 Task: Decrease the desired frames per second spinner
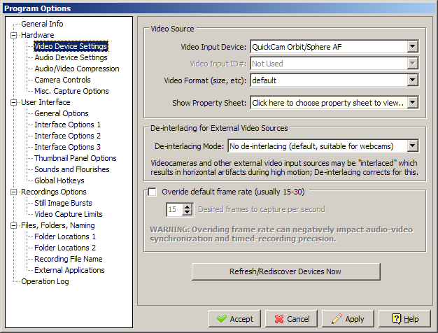point(187,212)
